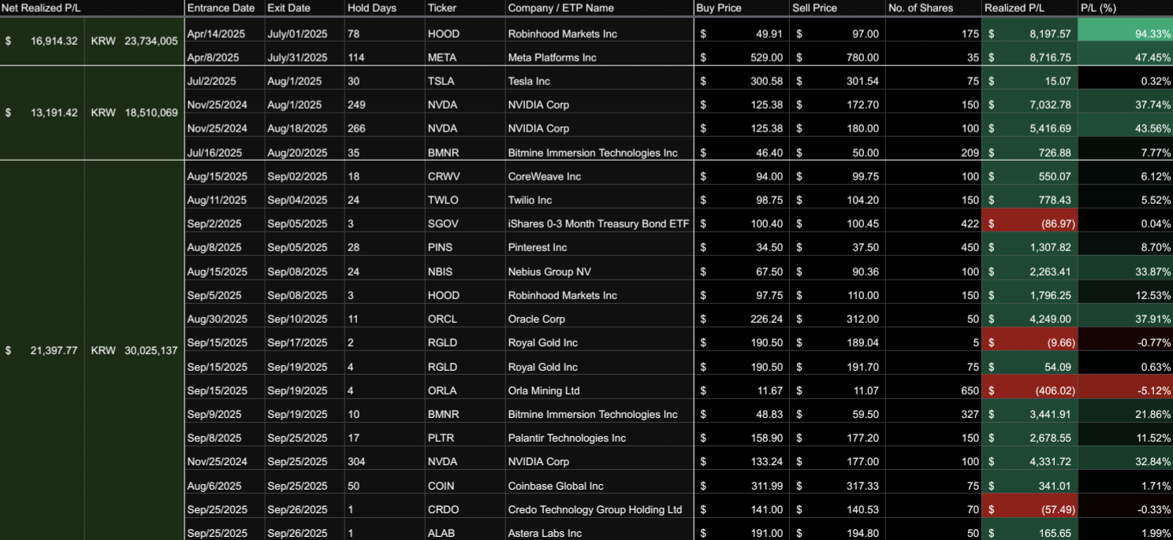The height and width of the screenshot is (540, 1173).
Task: Click the Twilio Inc company name
Action: [x=530, y=200]
